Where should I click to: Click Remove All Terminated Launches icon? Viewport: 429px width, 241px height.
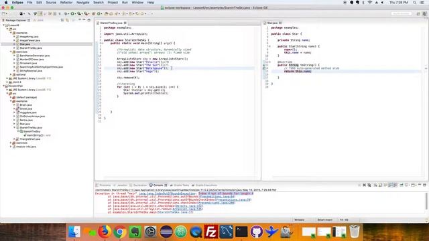[x=369, y=185]
